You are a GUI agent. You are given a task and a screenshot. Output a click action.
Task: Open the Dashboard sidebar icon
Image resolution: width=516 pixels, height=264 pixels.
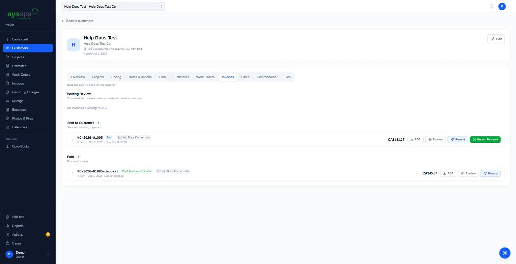click(7, 39)
